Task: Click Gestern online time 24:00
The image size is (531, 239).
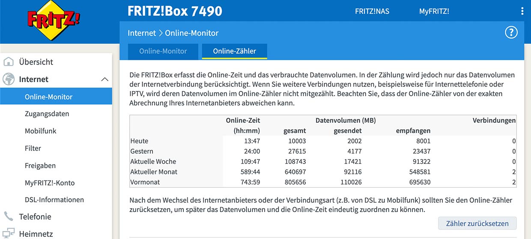Action: coord(252,151)
